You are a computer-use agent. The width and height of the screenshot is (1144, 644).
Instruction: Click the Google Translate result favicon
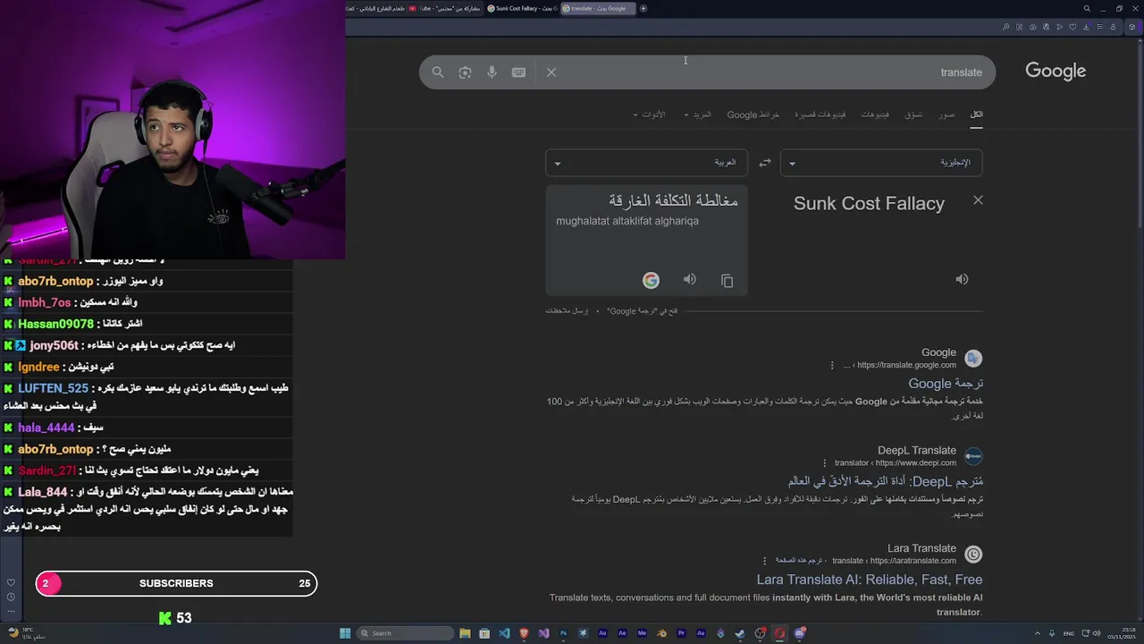[973, 359]
